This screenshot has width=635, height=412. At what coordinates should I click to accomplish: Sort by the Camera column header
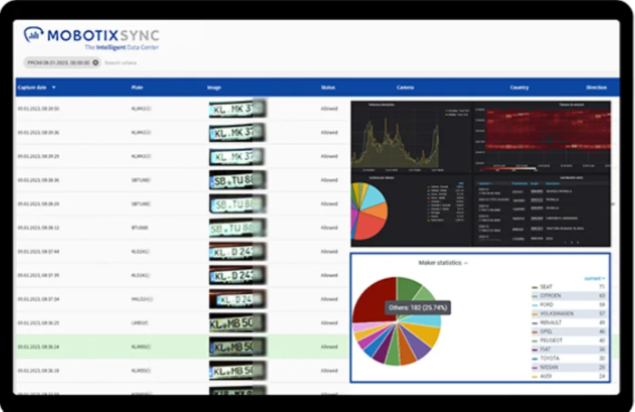[x=405, y=87]
